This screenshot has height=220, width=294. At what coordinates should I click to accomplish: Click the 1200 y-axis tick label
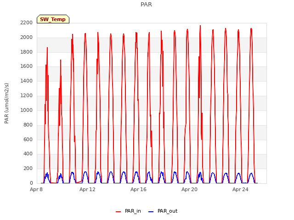[27, 96]
